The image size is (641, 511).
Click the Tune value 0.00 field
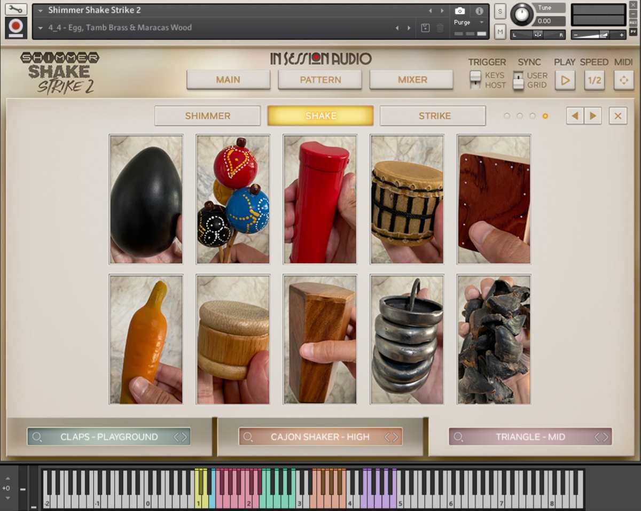pyautogui.click(x=549, y=21)
